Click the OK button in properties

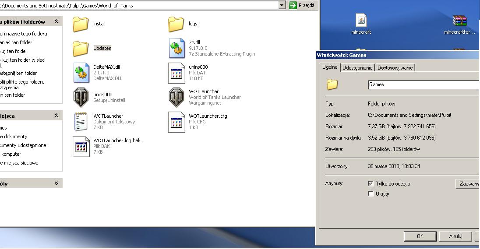(420, 236)
